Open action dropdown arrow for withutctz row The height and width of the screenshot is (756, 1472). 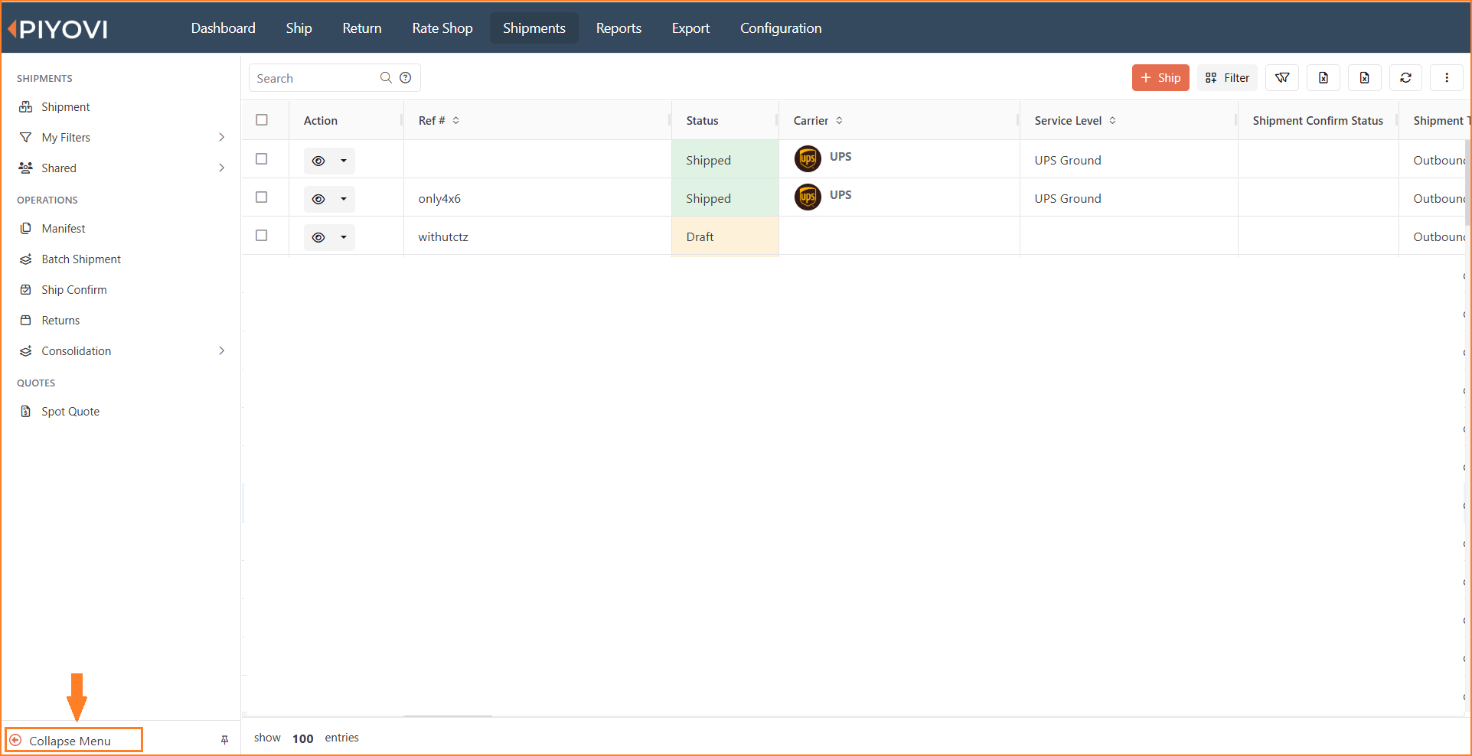click(344, 237)
